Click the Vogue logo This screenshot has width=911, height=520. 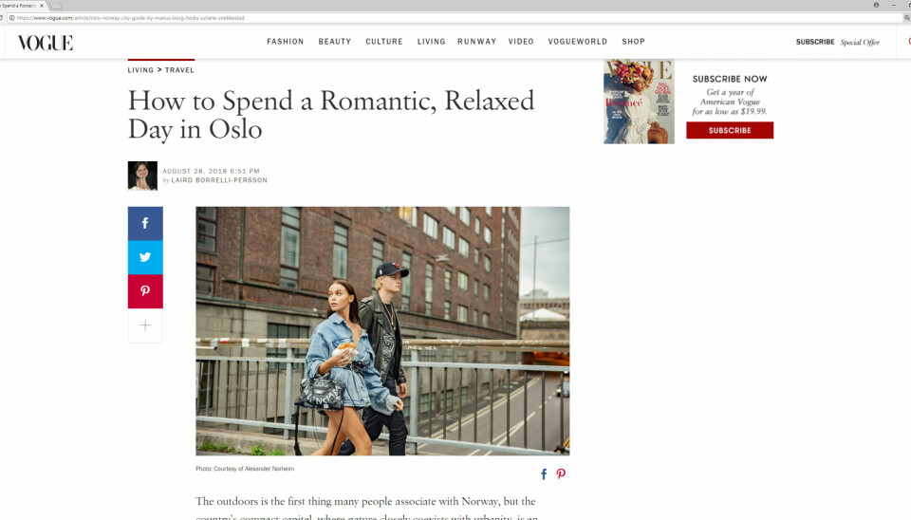pos(45,42)
